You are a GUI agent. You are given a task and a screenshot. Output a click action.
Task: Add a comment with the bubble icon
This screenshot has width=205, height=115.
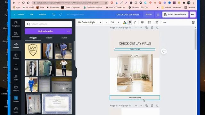[x=164, y=51]
